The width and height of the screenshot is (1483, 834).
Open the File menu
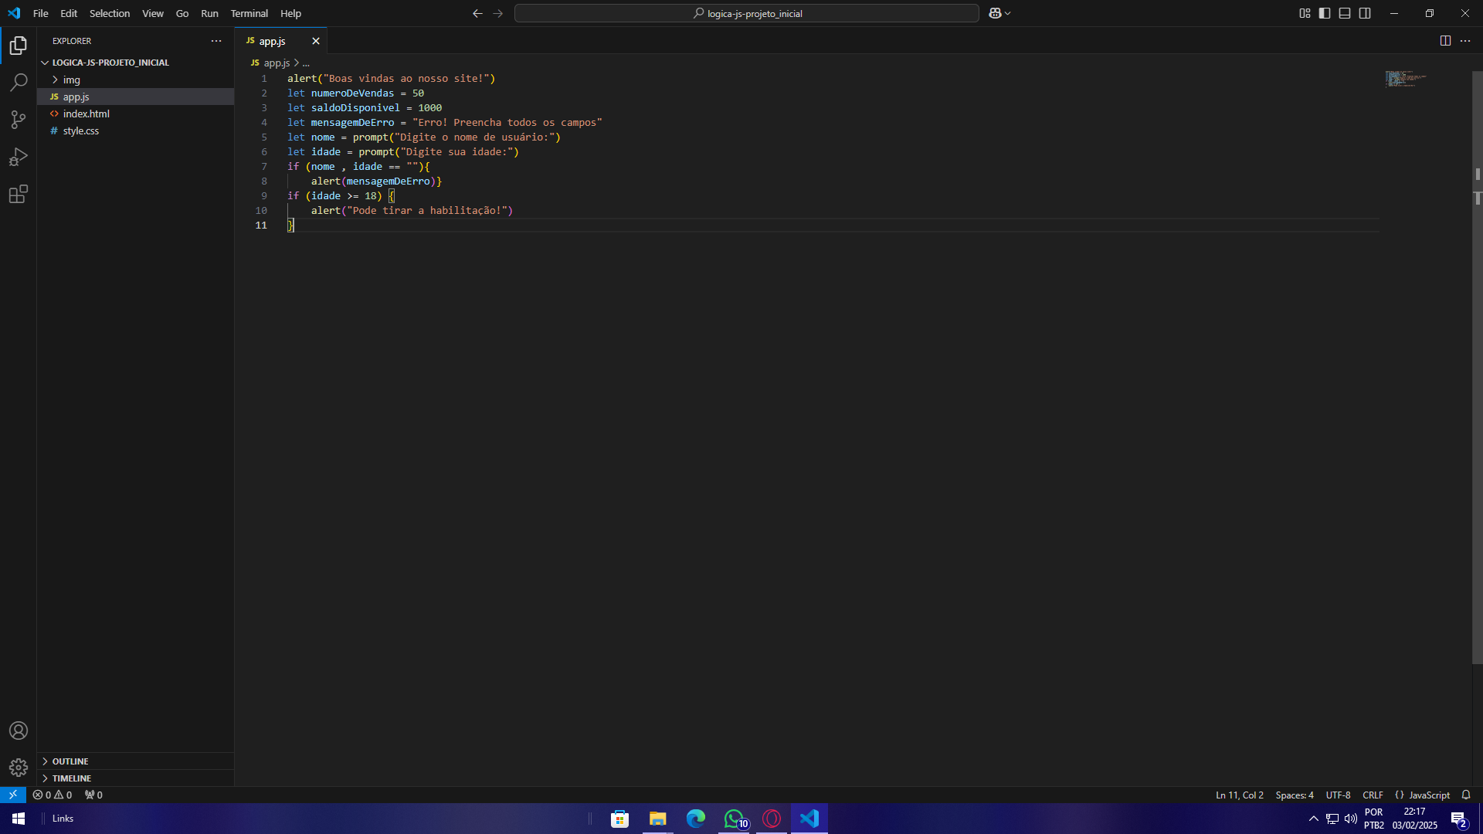tap(41, 13)
